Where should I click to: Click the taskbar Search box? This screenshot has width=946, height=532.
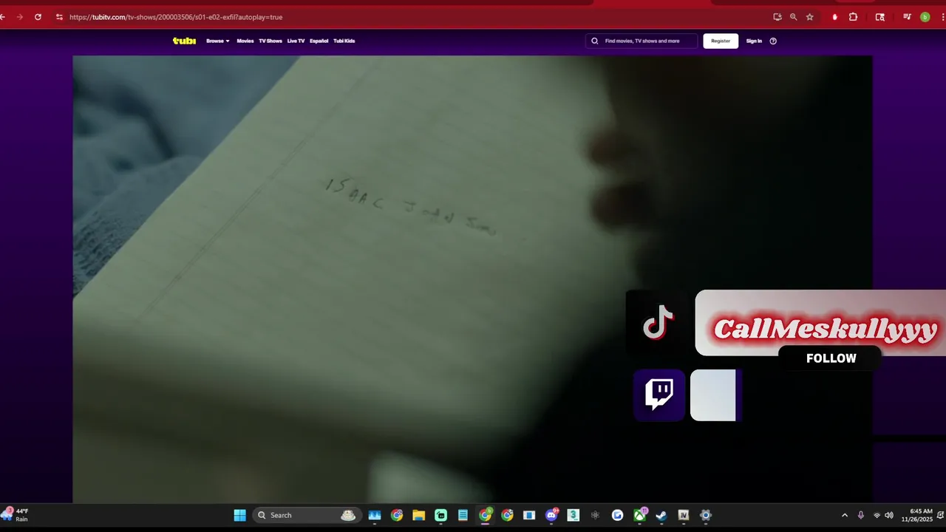(x=306, y=515)
